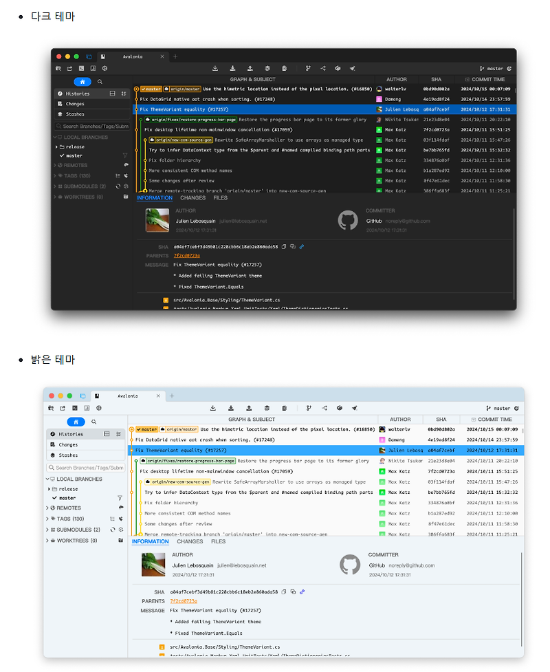550x672 pixels.
Task: Open the Stashes view in the sidebar
Action: click(x=75, y=114)
